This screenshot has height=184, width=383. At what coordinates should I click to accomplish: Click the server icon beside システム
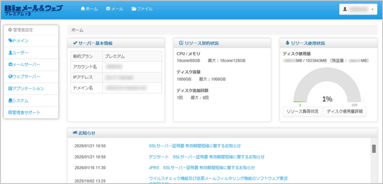(x=10, y=100)
